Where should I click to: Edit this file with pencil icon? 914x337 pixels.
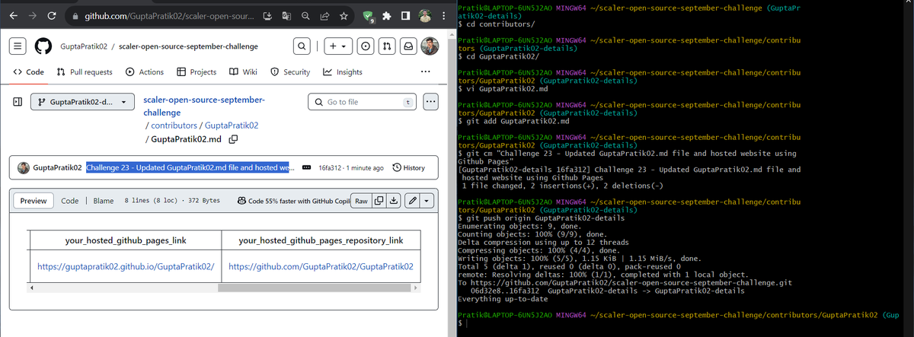coord(412,201)
